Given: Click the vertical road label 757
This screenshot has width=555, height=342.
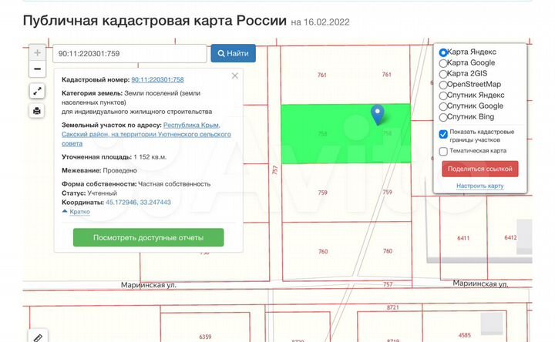Looking at the screenshot, I should coord(275,169).
